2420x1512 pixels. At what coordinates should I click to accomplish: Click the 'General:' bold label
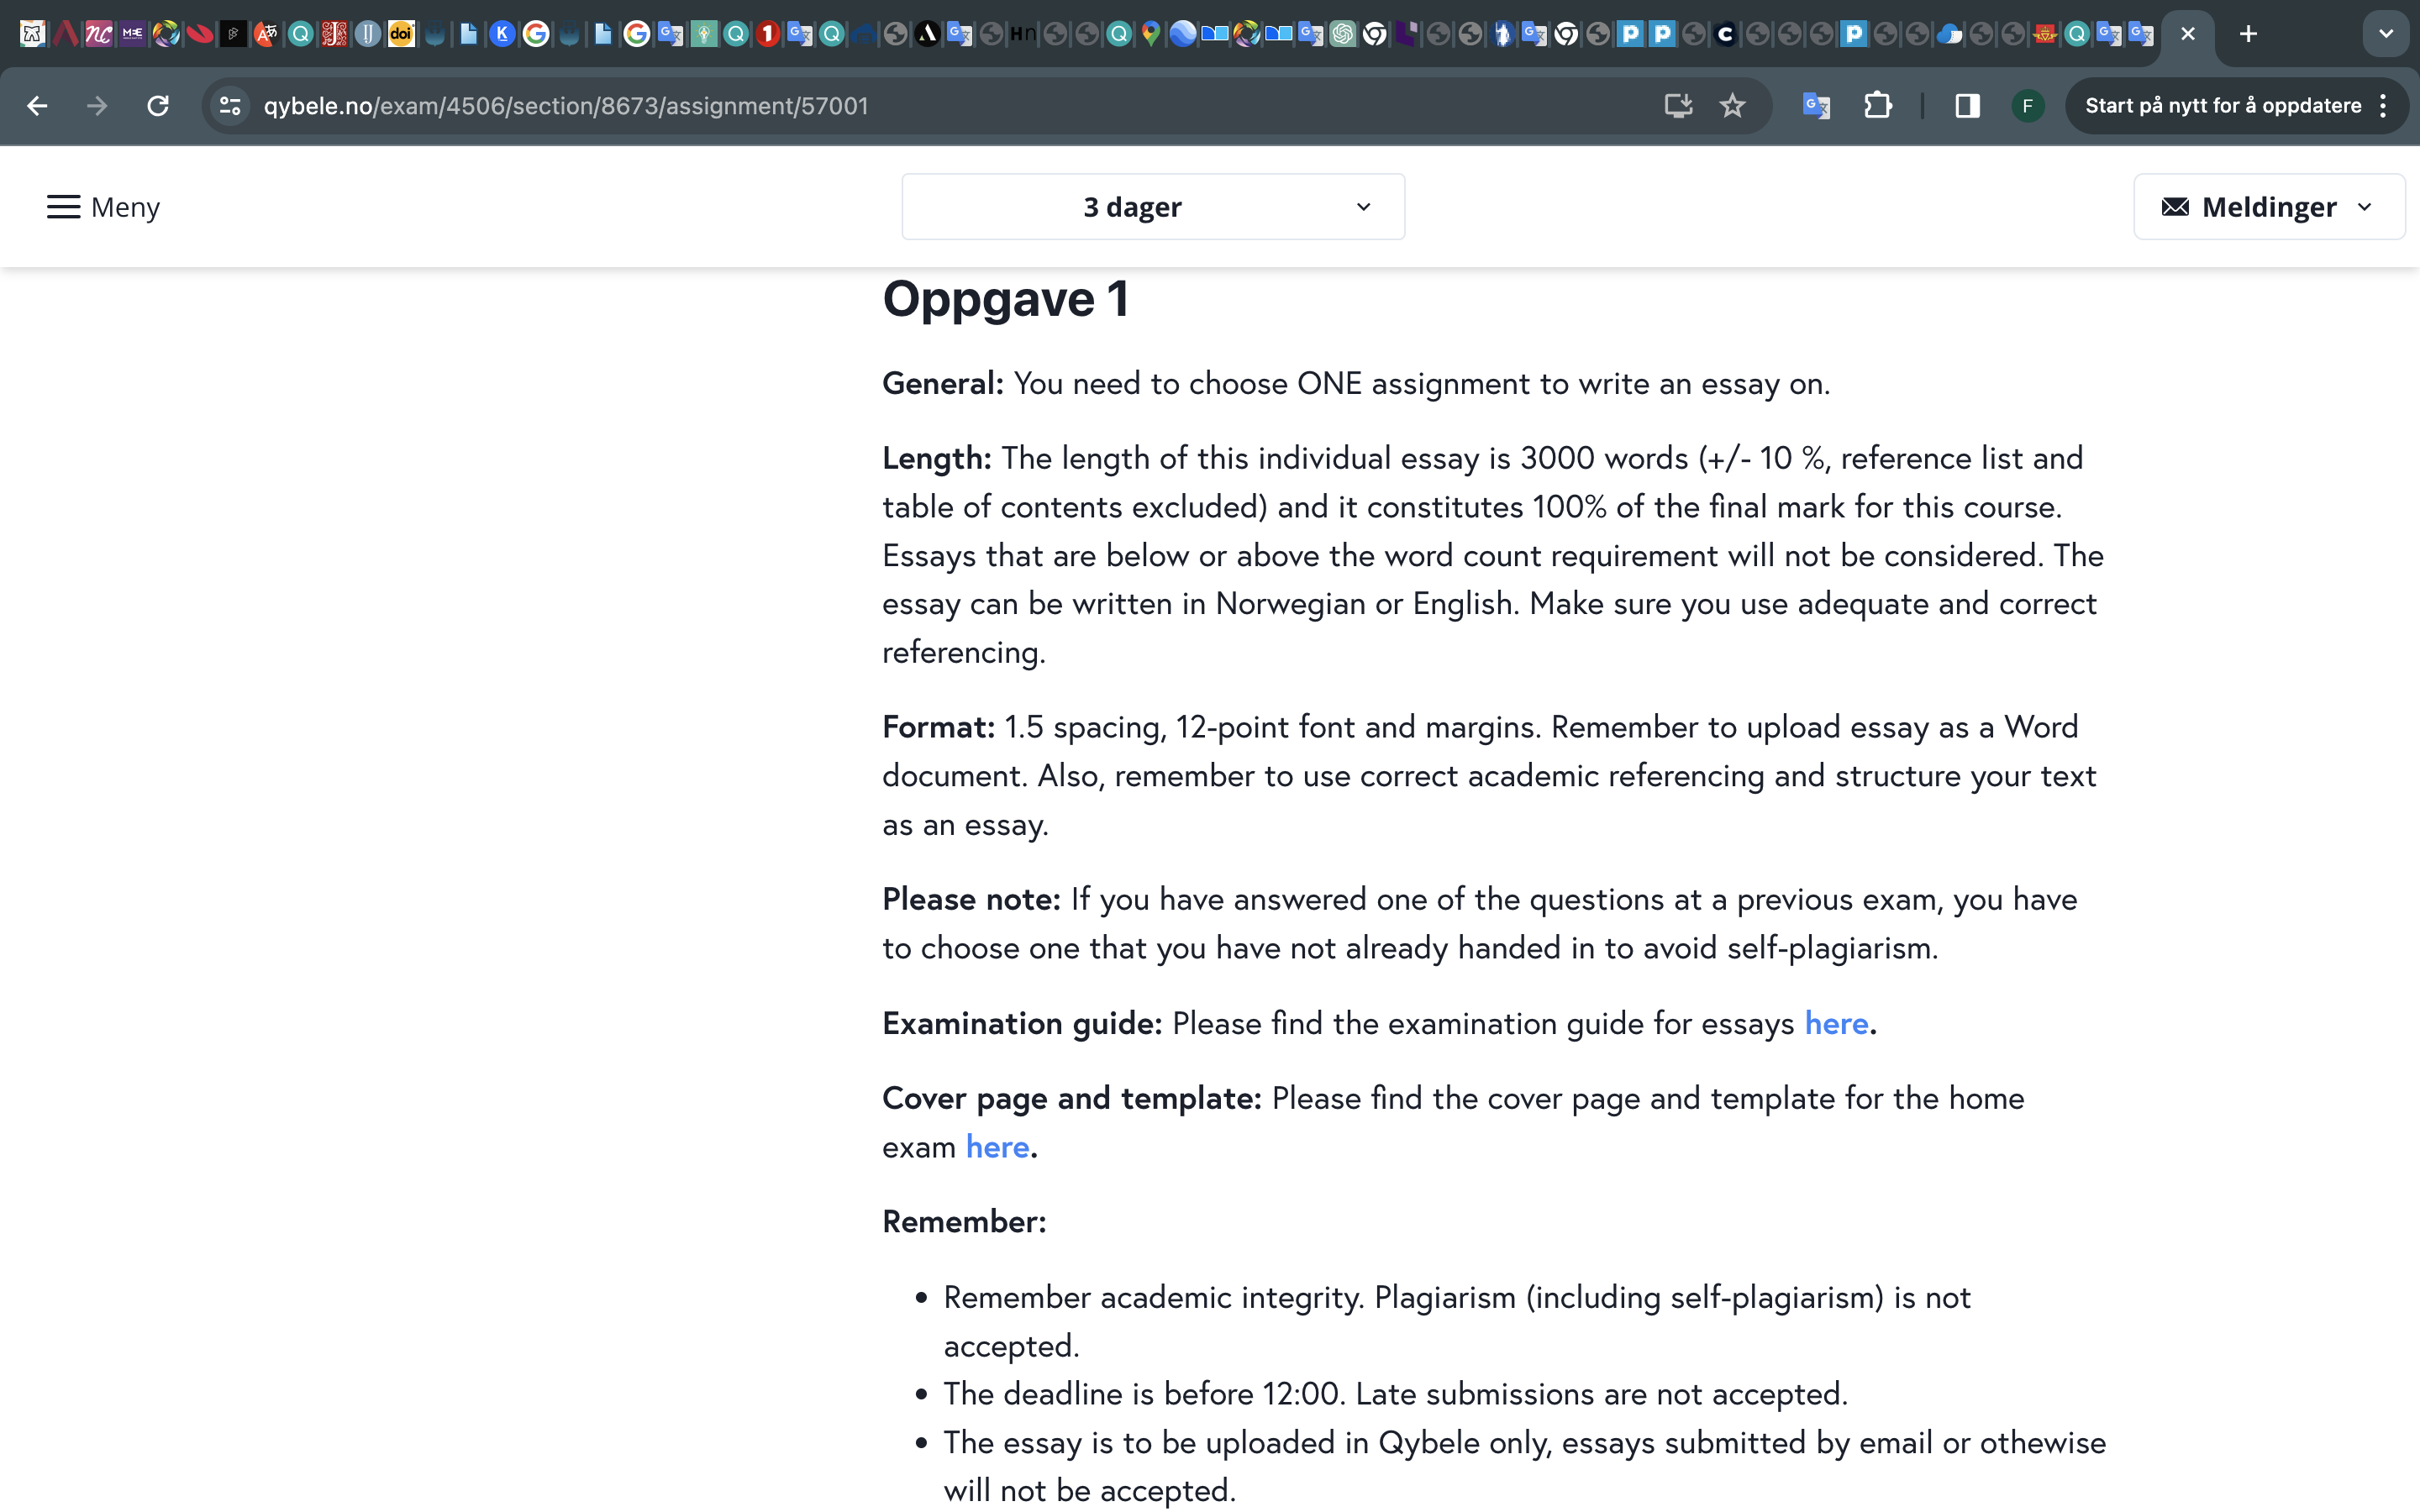[x=943, y=384]
